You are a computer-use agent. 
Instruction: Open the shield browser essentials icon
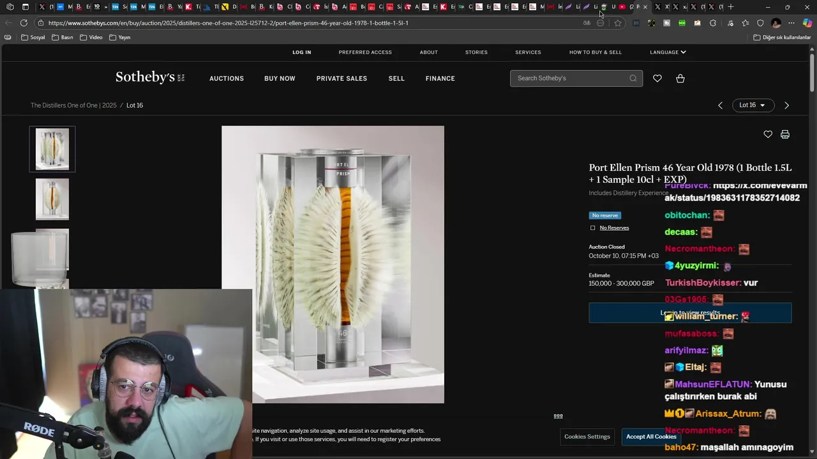coord(760,23)
